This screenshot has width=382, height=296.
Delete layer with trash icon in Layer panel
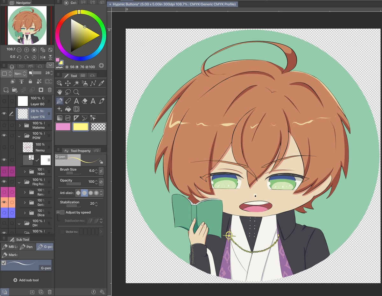pyautogui.click(x=50, y=90)
